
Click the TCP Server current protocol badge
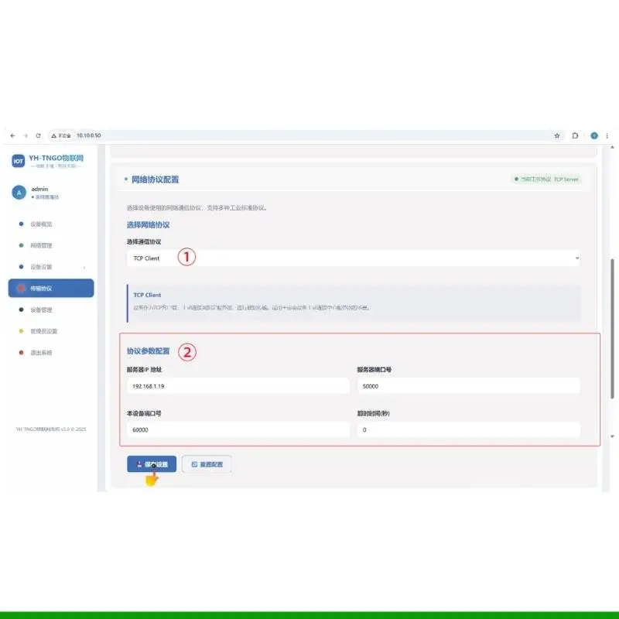(546, 180)
